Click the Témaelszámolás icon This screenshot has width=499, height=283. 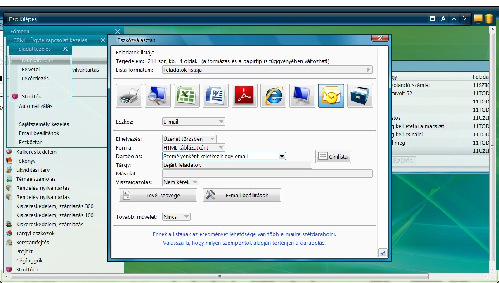tap(9, 179)
